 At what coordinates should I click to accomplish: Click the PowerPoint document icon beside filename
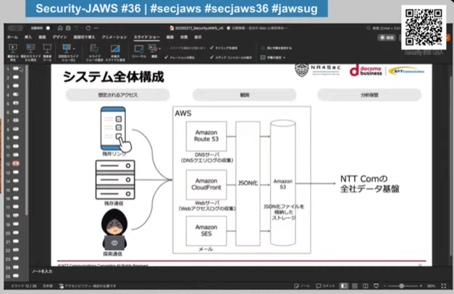tap(172, 28)
